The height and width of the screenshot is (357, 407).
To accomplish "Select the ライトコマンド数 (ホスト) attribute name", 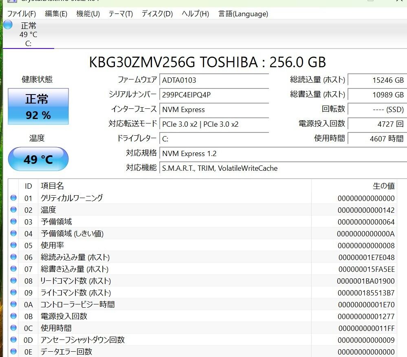I will pyautogui.click(x=76, y=293).
